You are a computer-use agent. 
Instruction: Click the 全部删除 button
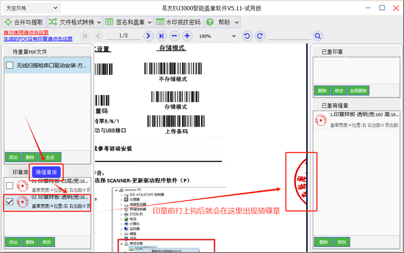[358, 91]
